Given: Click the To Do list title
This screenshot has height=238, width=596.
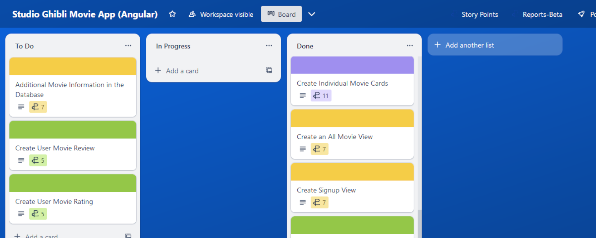Looking at the screenshot, I should pyautogui.click(x=25, y=46).
